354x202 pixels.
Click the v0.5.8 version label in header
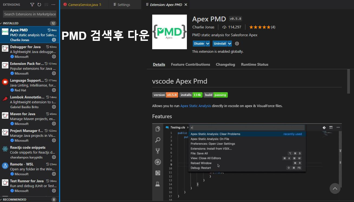235,19
